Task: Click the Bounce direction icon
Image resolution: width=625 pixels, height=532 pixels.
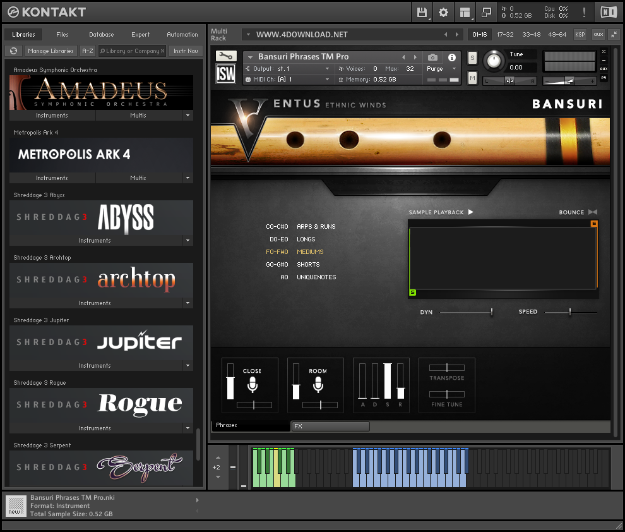Action: (593, 212)
